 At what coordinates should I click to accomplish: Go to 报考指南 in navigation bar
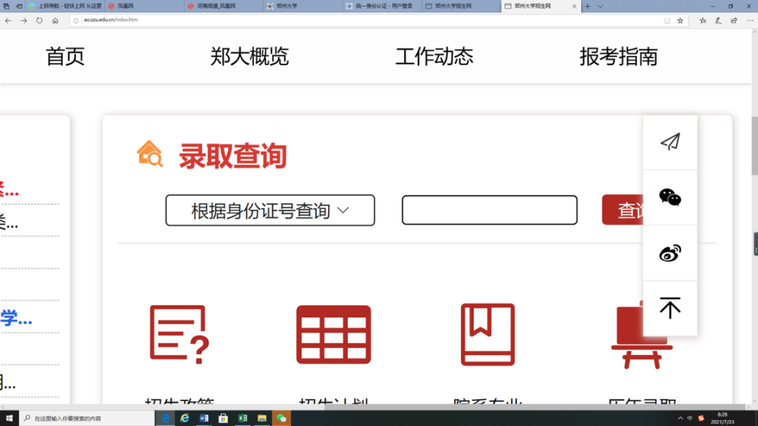click(618, 56)
